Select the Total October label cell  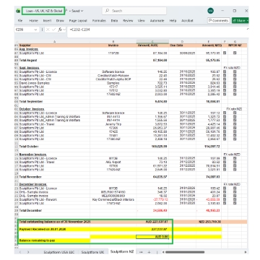click(54, 147)
